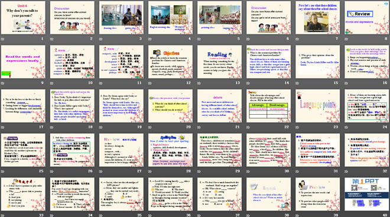390x217 pixels.
Task: Click the animation star below slide 36
Action: 150,215
